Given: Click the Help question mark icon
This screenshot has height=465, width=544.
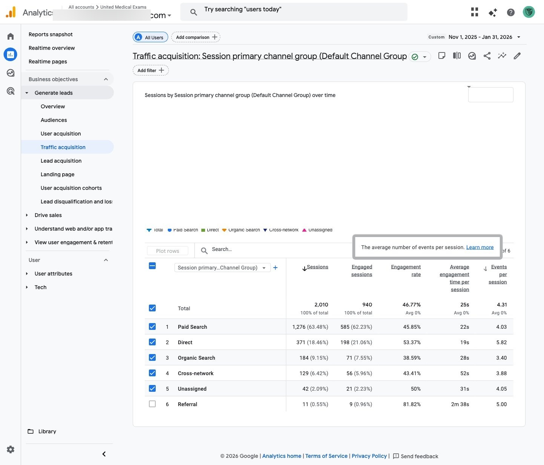Looking at the screenshot, I should pos(510,12).
